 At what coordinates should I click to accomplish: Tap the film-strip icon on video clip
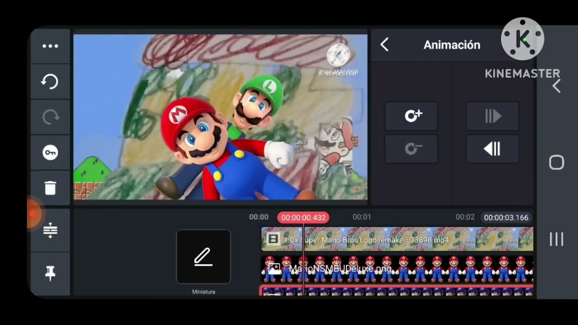click(273, 239)
